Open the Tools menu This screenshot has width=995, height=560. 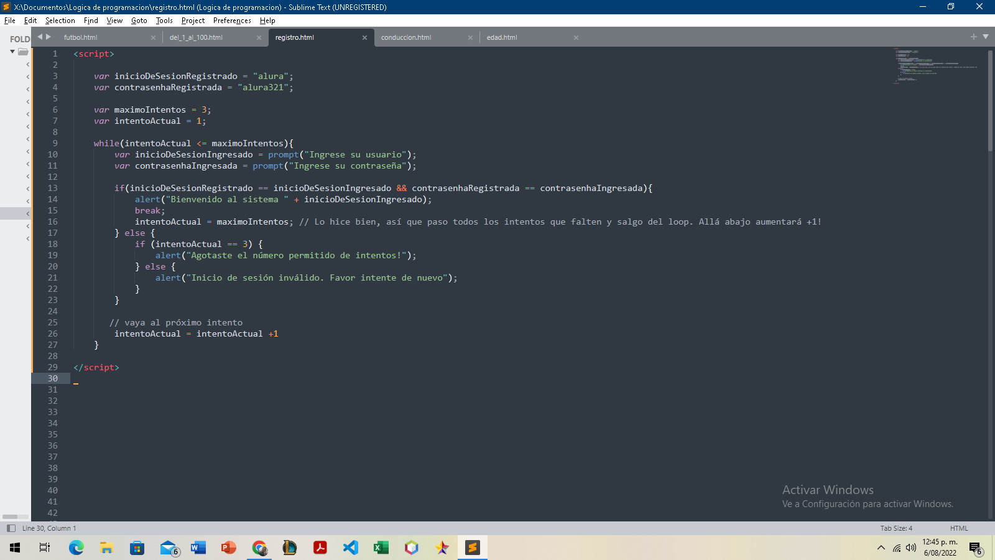tap(164, 21)
